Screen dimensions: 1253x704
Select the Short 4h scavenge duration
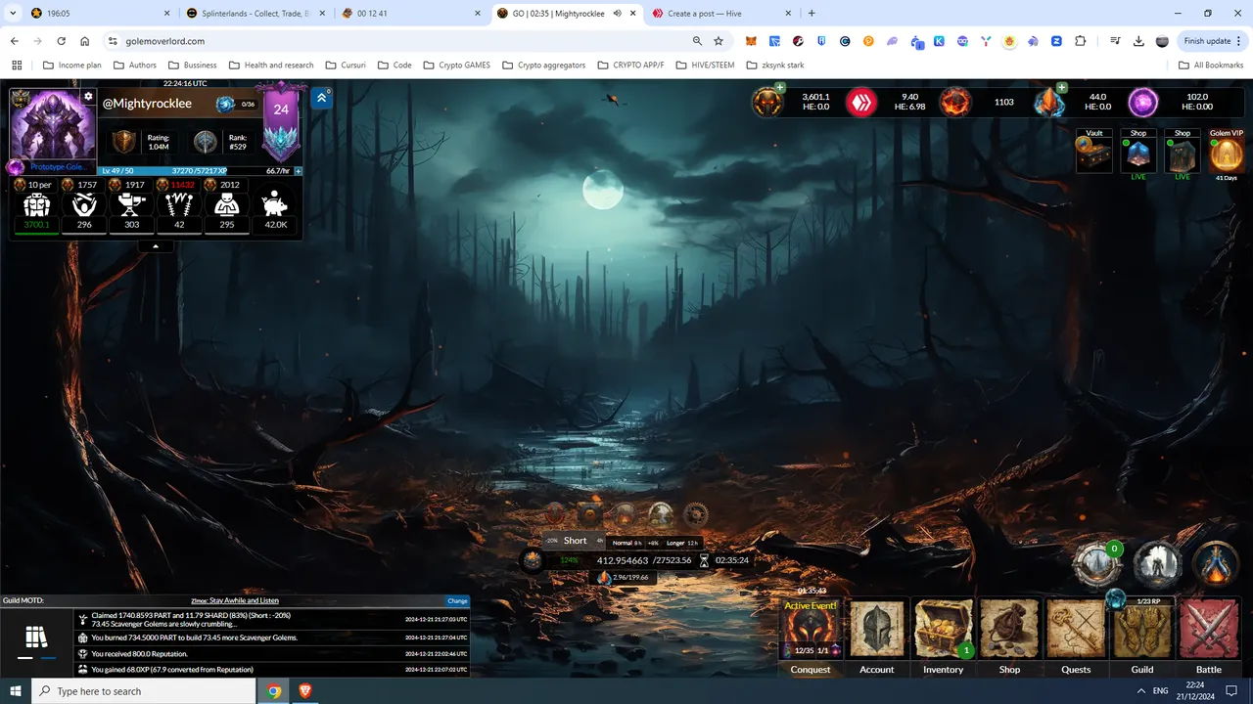point(575,541)
